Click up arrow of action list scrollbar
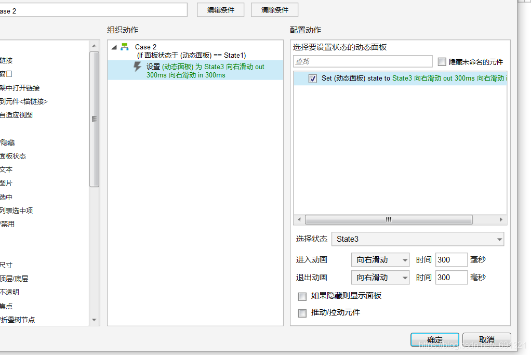Screen dimensions: 531x355 [x=94, y=46]
